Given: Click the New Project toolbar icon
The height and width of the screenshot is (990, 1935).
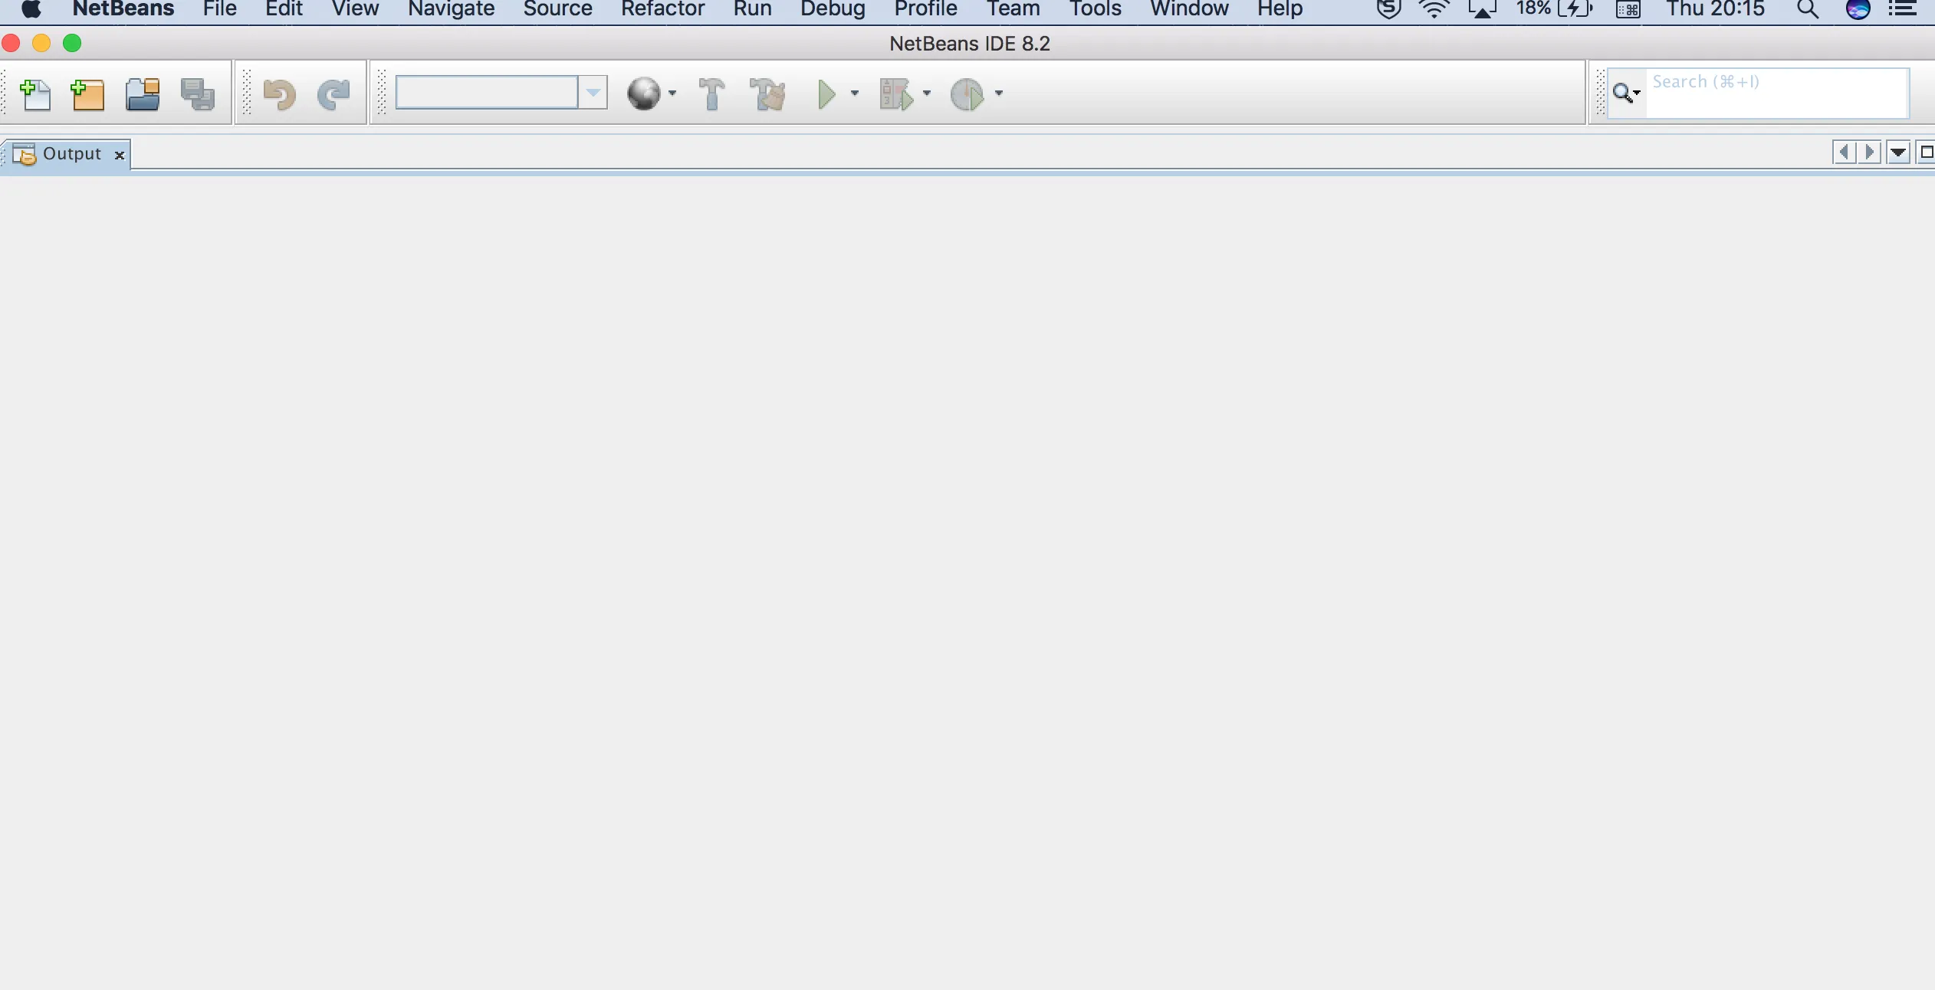Looking at the screenshot, I should 87,95.
